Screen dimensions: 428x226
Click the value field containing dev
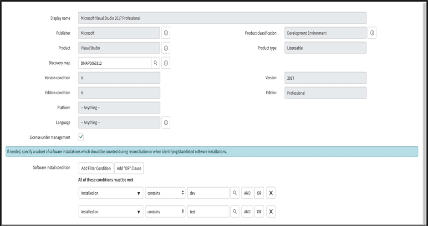[208, 193]
